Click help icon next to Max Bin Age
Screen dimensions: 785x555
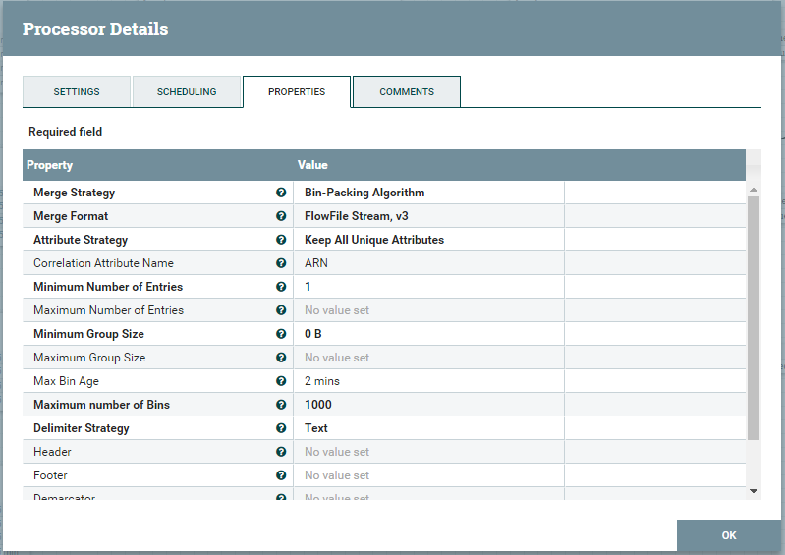coord(281,381)
